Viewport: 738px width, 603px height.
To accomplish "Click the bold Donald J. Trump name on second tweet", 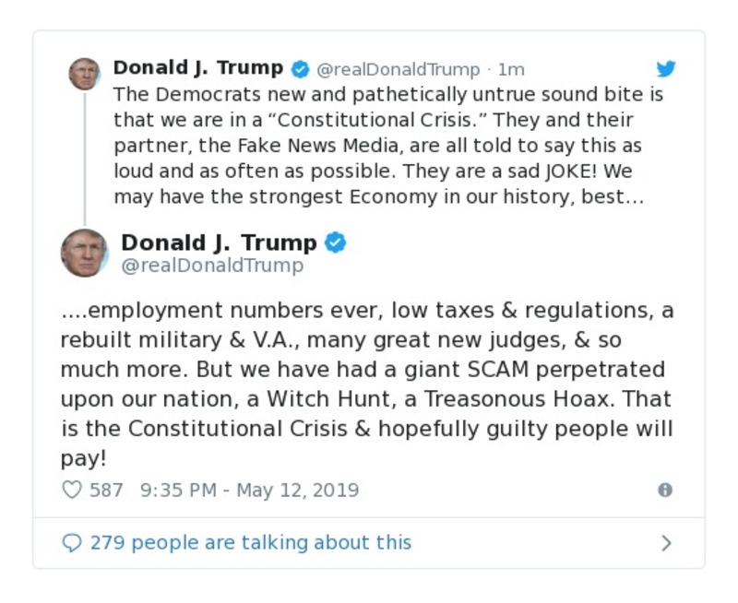I will click(221, 242).
